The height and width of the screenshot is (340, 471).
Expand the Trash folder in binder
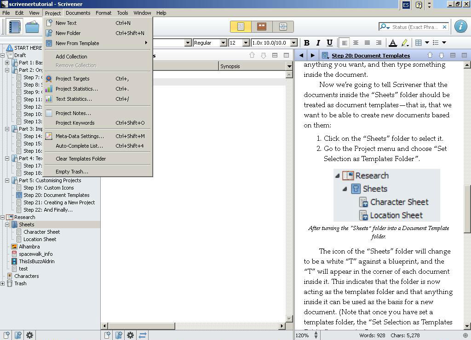(3, 283)
